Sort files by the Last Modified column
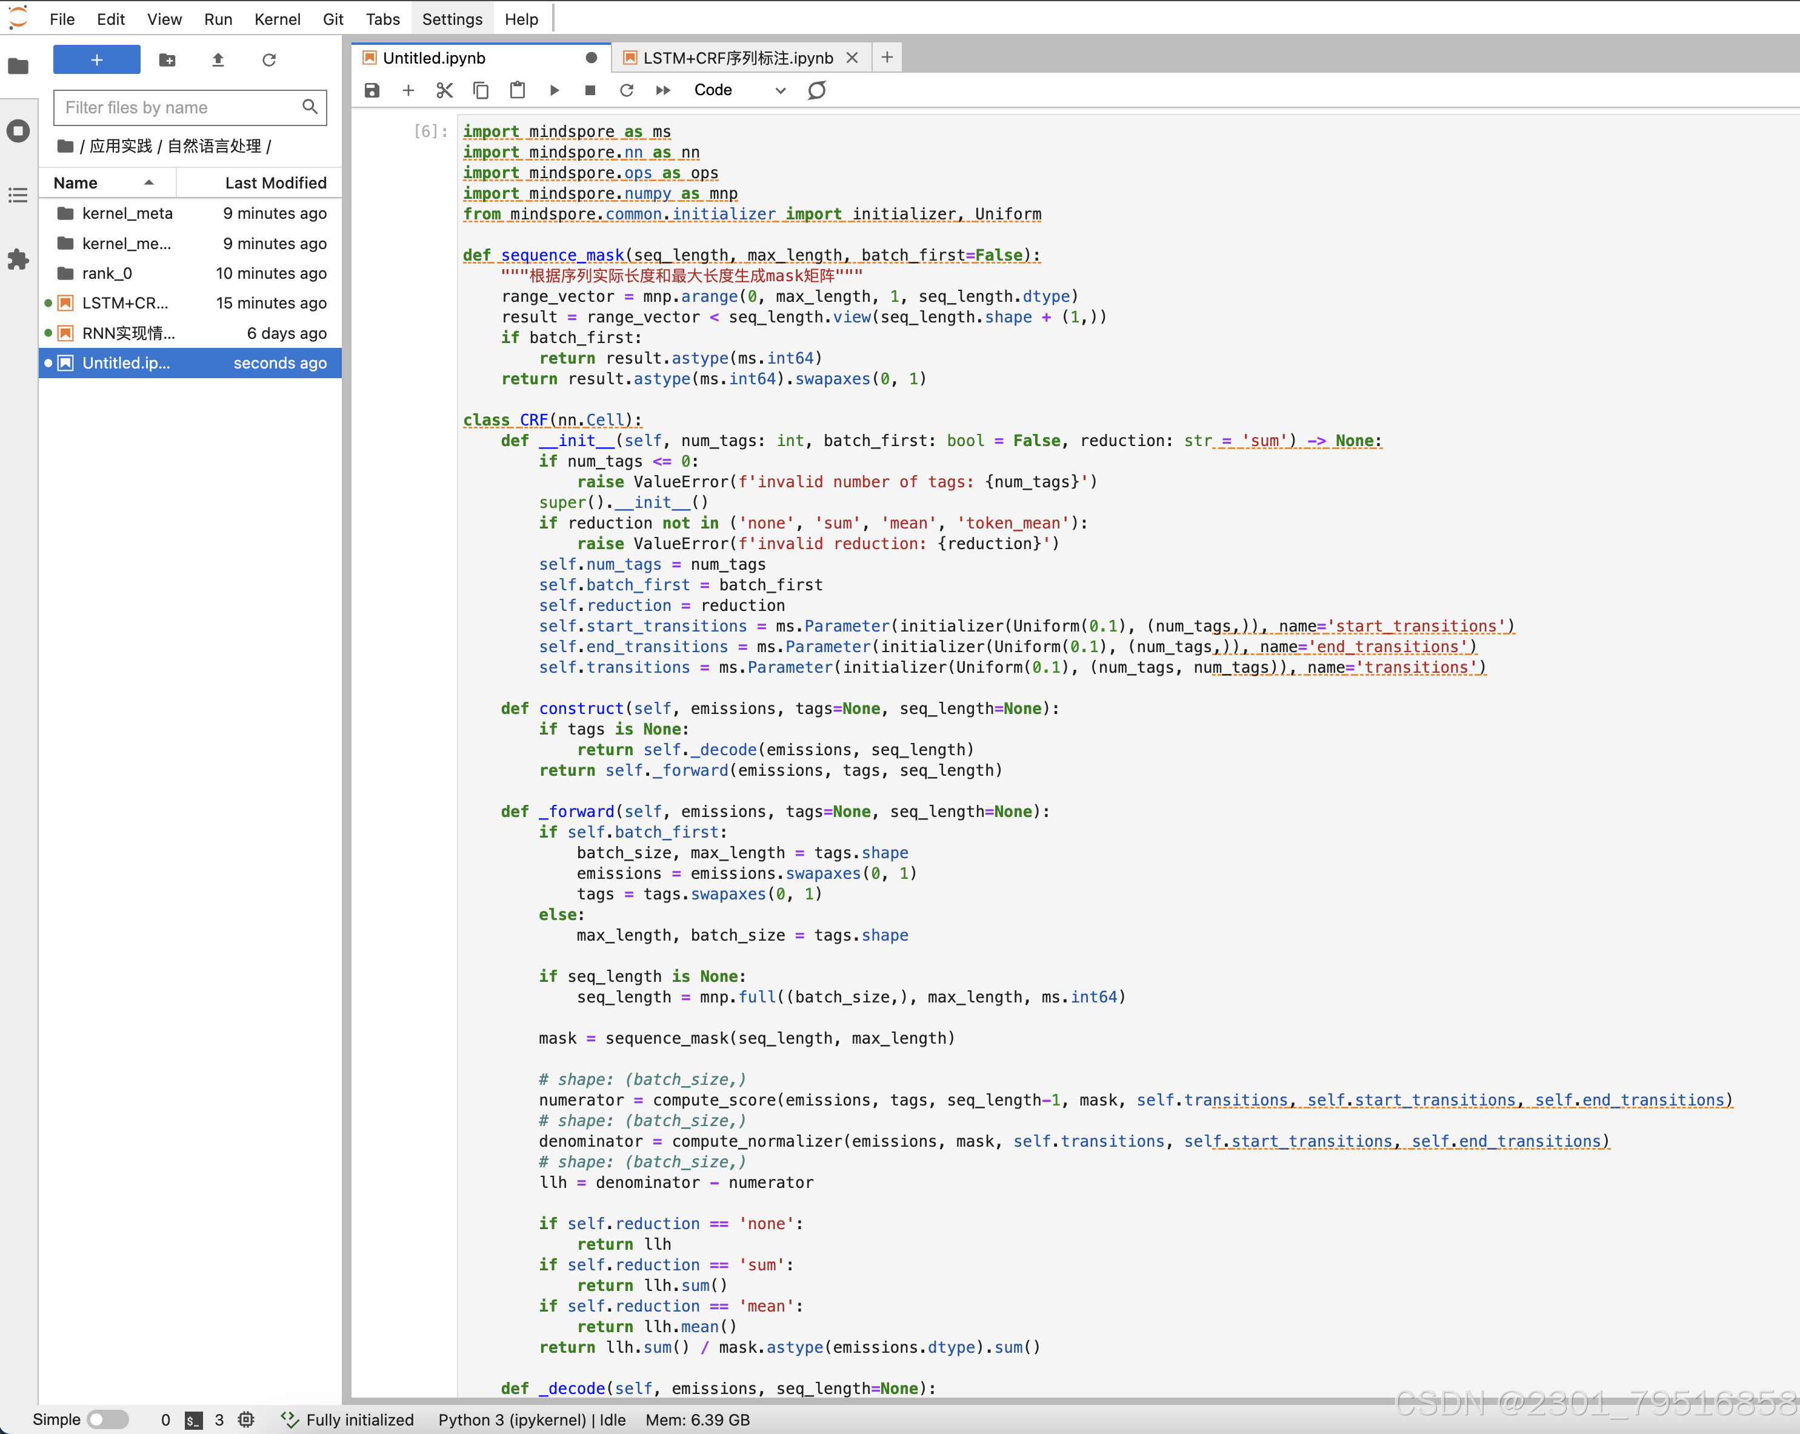 tap(276, 183)
